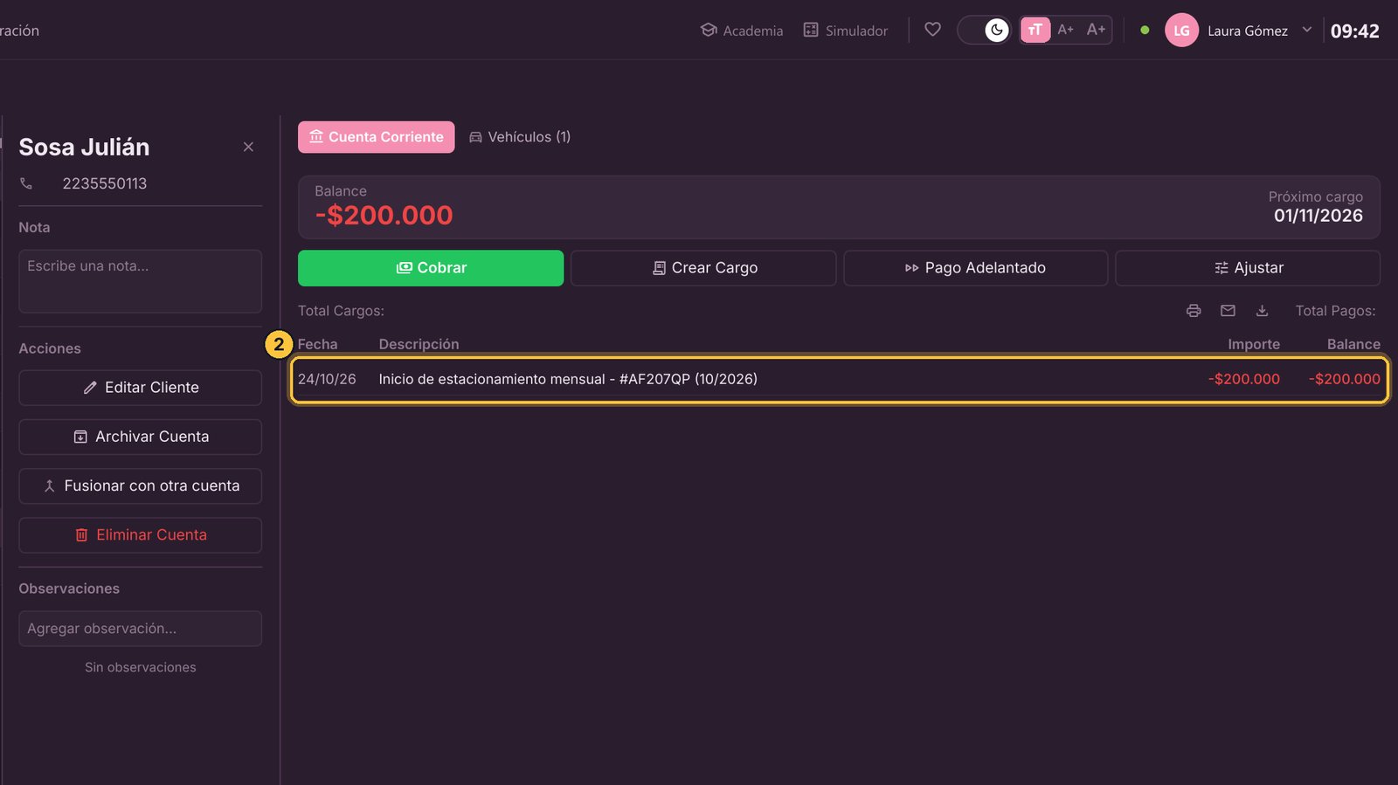Select the normal text size TT option
The width and height of the screenshot is (1398, 785).
click(1035, 31)
